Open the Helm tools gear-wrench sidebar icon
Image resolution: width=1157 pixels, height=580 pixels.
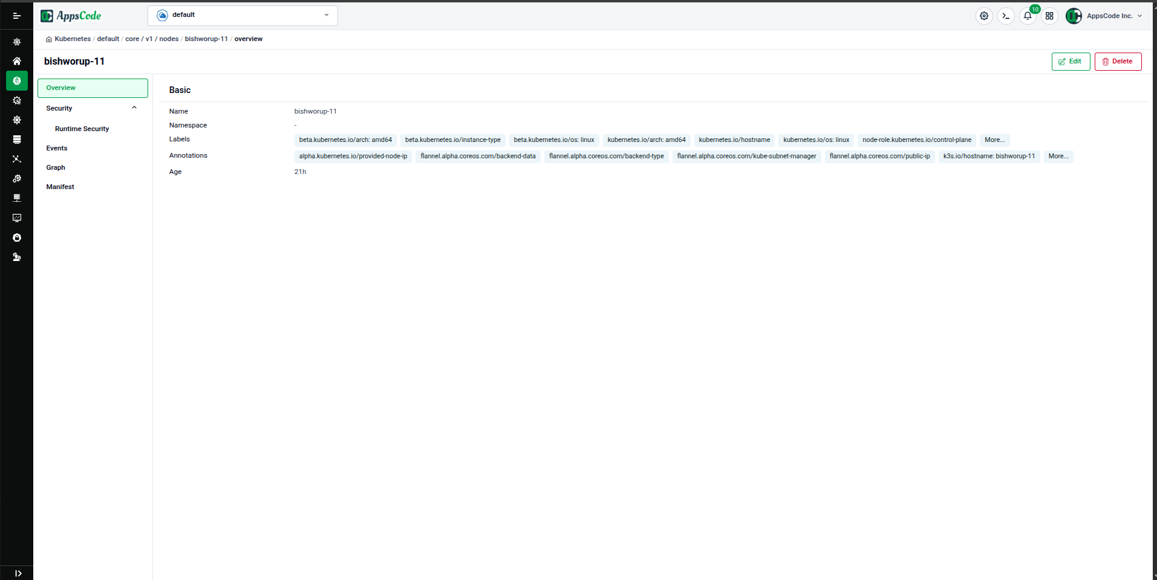tap(17, 100)
